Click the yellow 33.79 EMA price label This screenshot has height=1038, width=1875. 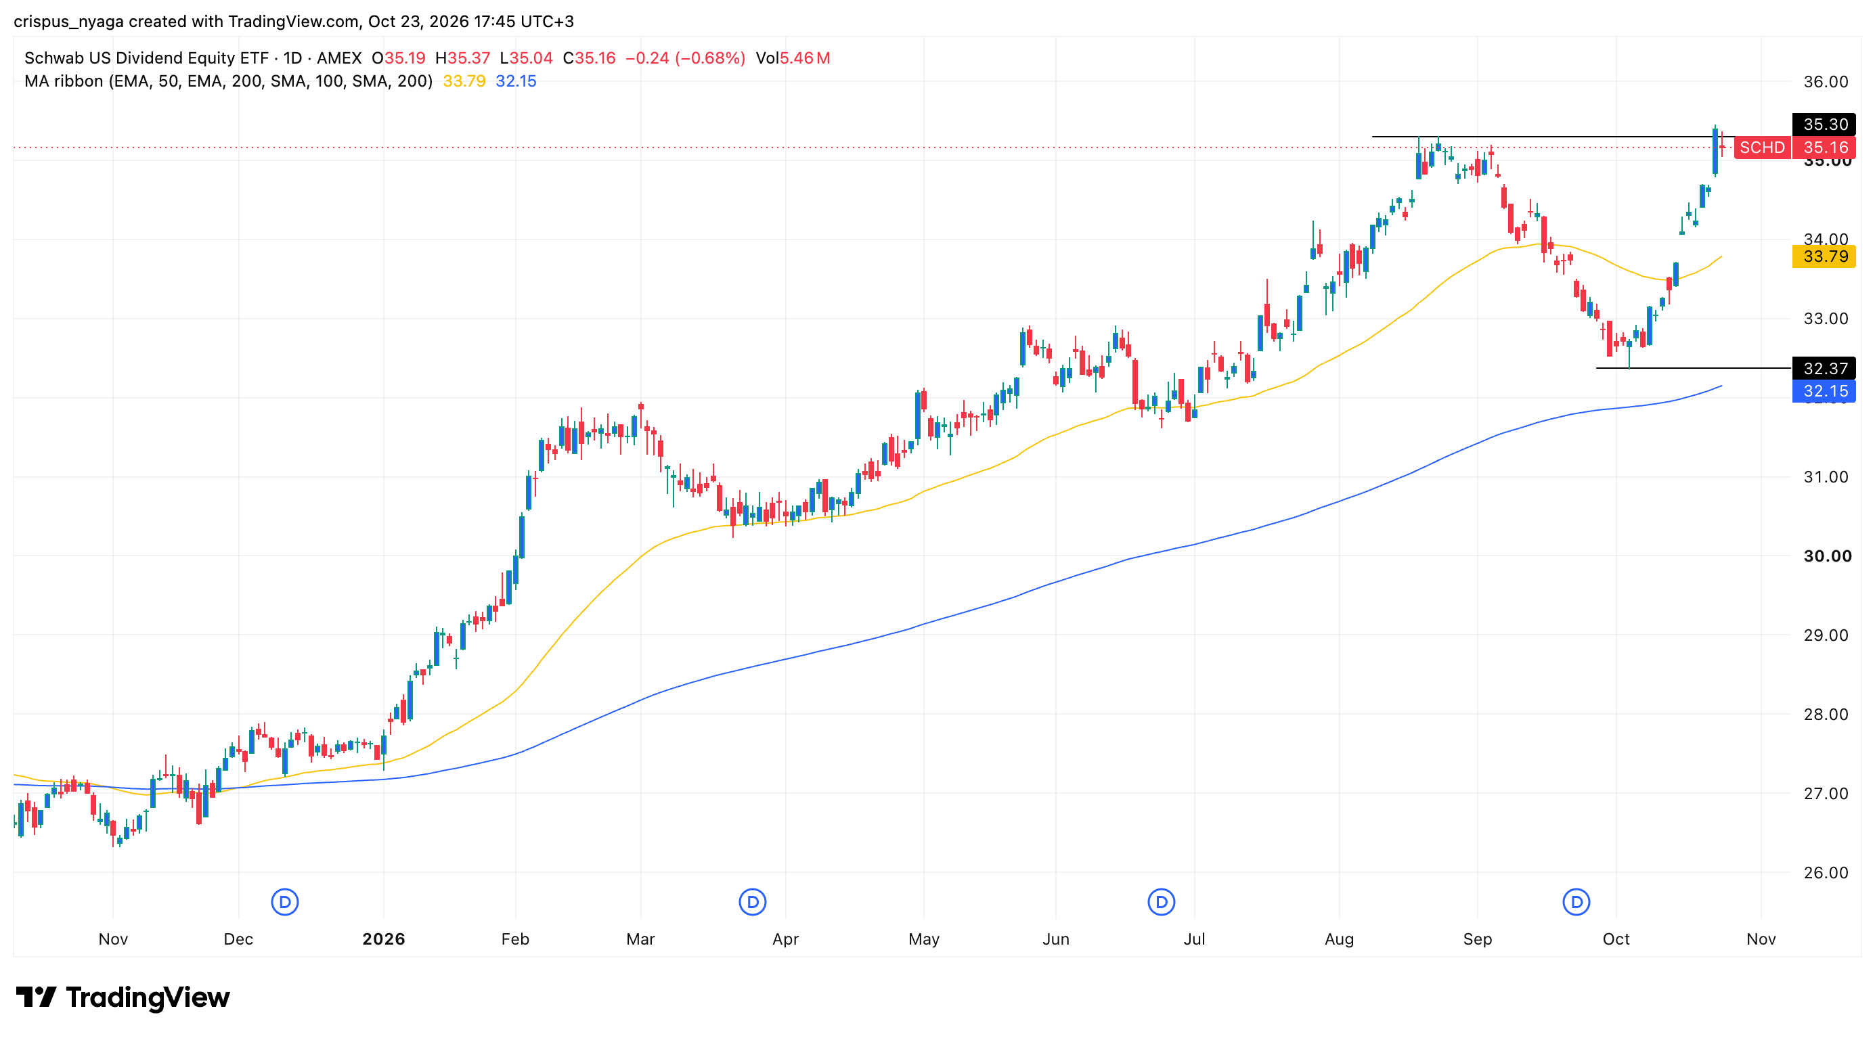click(1824, 256)
